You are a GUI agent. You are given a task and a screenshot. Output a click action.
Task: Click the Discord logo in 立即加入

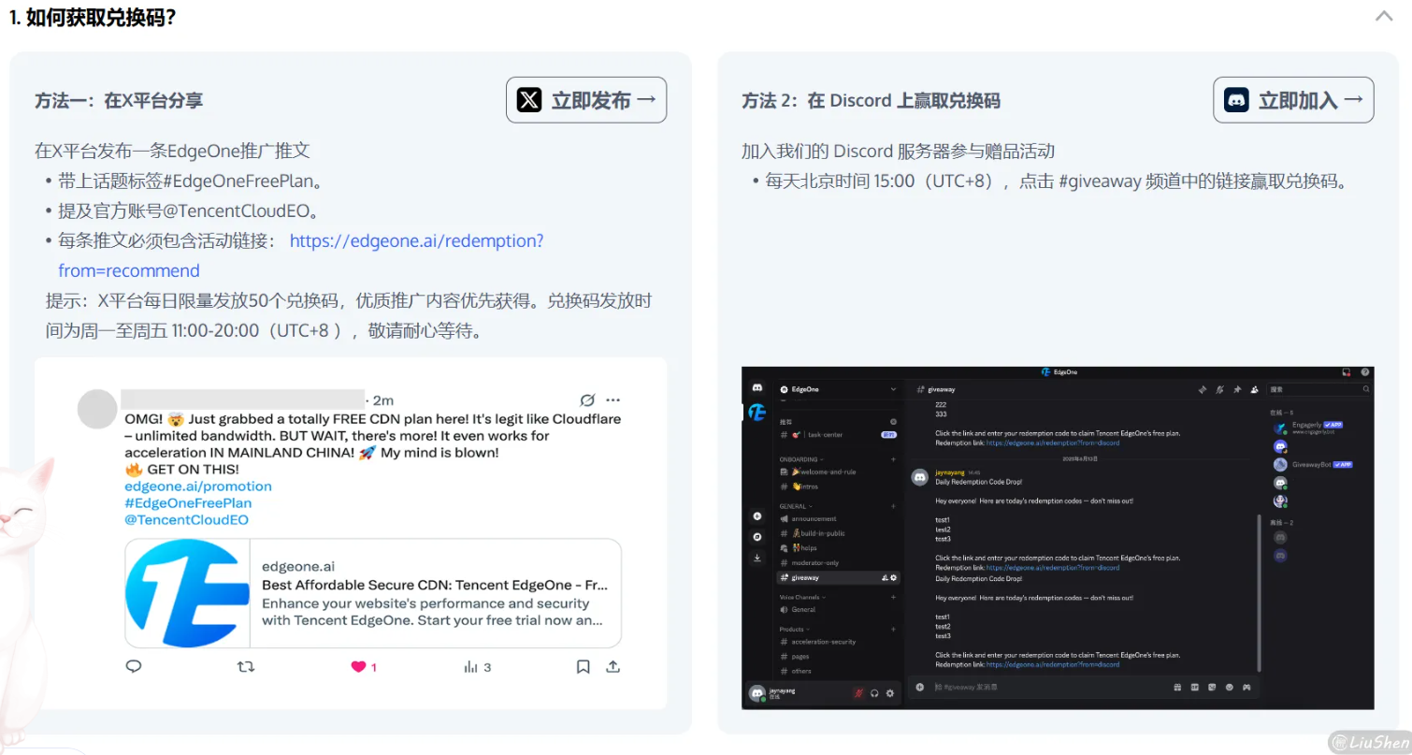coord(1236,100)
